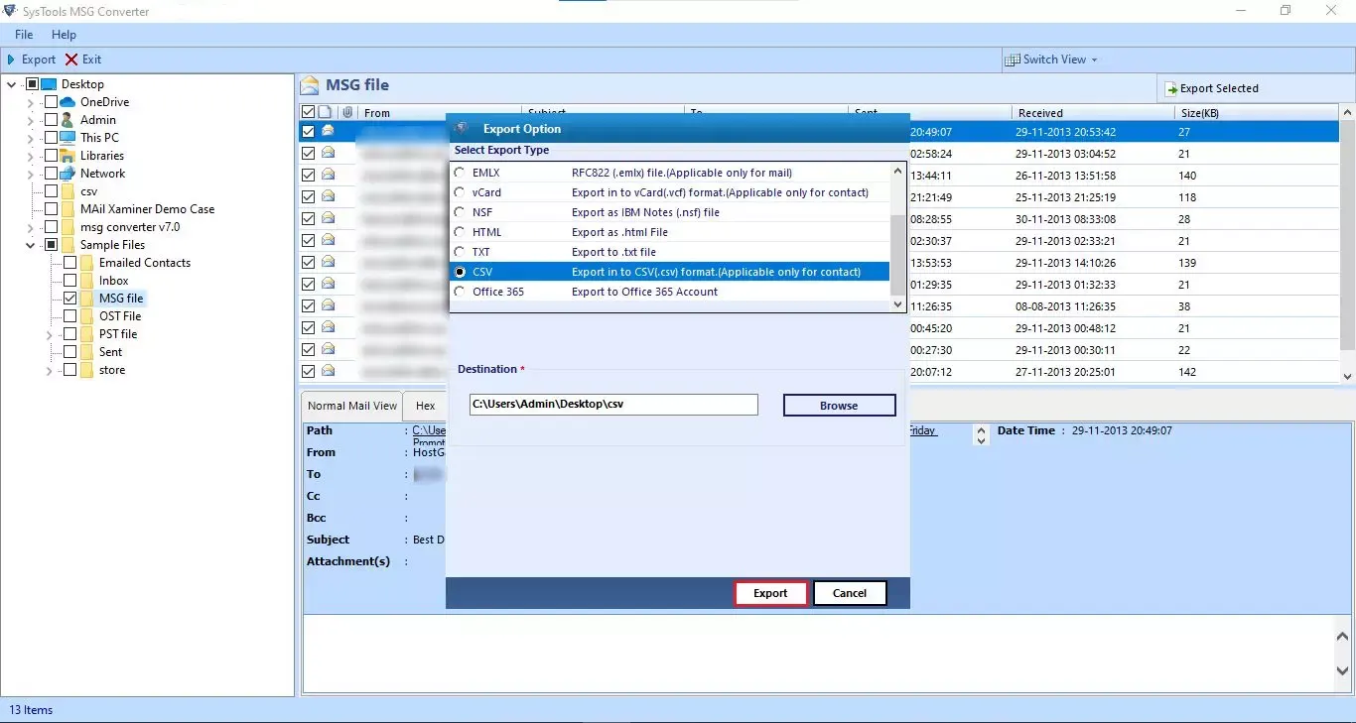Toggle the MSG file folder checkbox
This screenshot has width=1356, height=723.
point(69,299)
